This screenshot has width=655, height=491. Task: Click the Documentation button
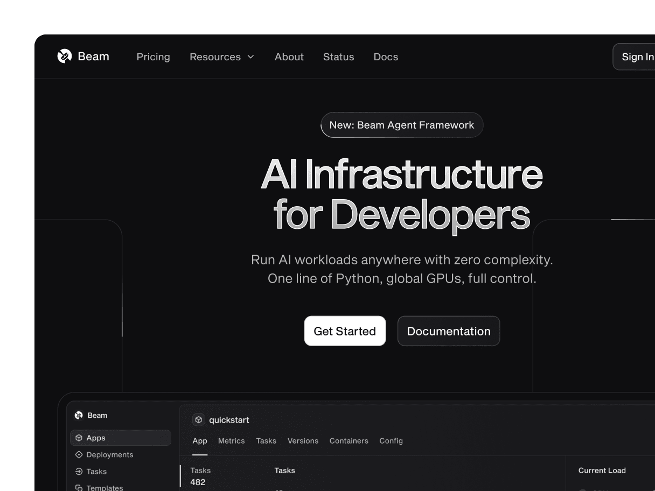coord(448,331)
